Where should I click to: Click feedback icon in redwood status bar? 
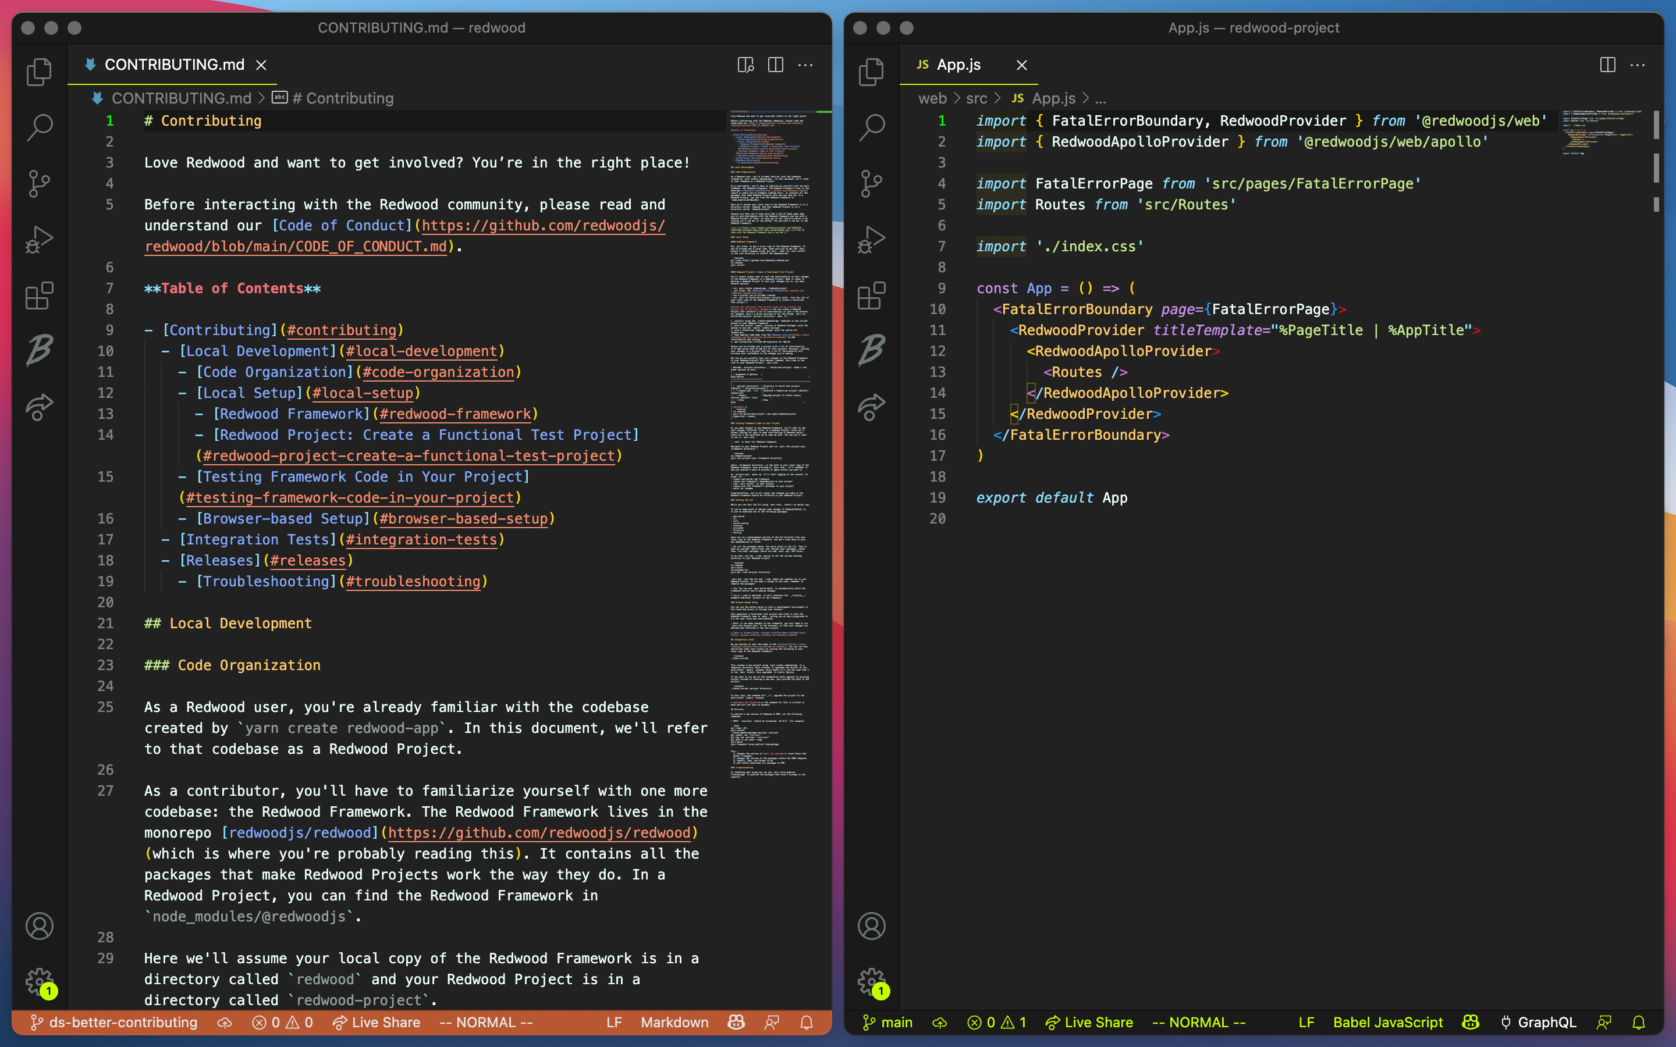tap(772, 1023)
